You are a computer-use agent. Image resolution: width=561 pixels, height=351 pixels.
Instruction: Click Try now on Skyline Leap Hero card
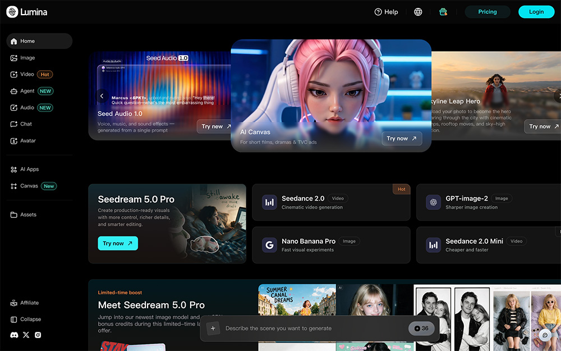point(544,126)
